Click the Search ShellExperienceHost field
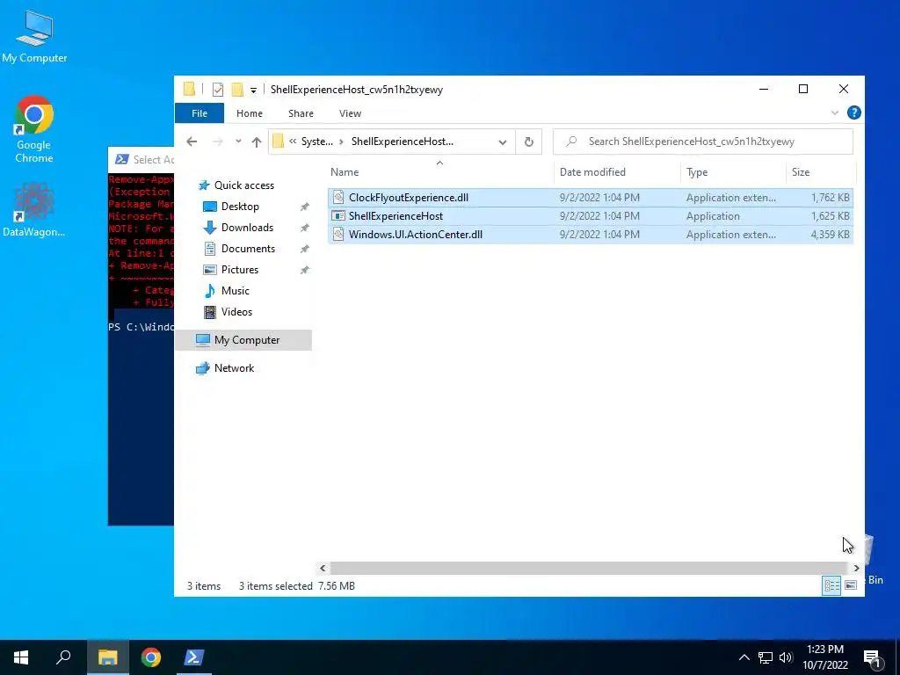Screen dimensions: 900x675 [x=702, y=142]
